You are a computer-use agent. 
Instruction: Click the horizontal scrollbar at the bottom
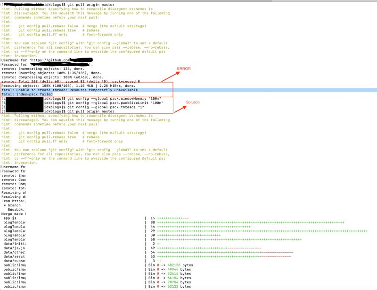pos(188,288)
